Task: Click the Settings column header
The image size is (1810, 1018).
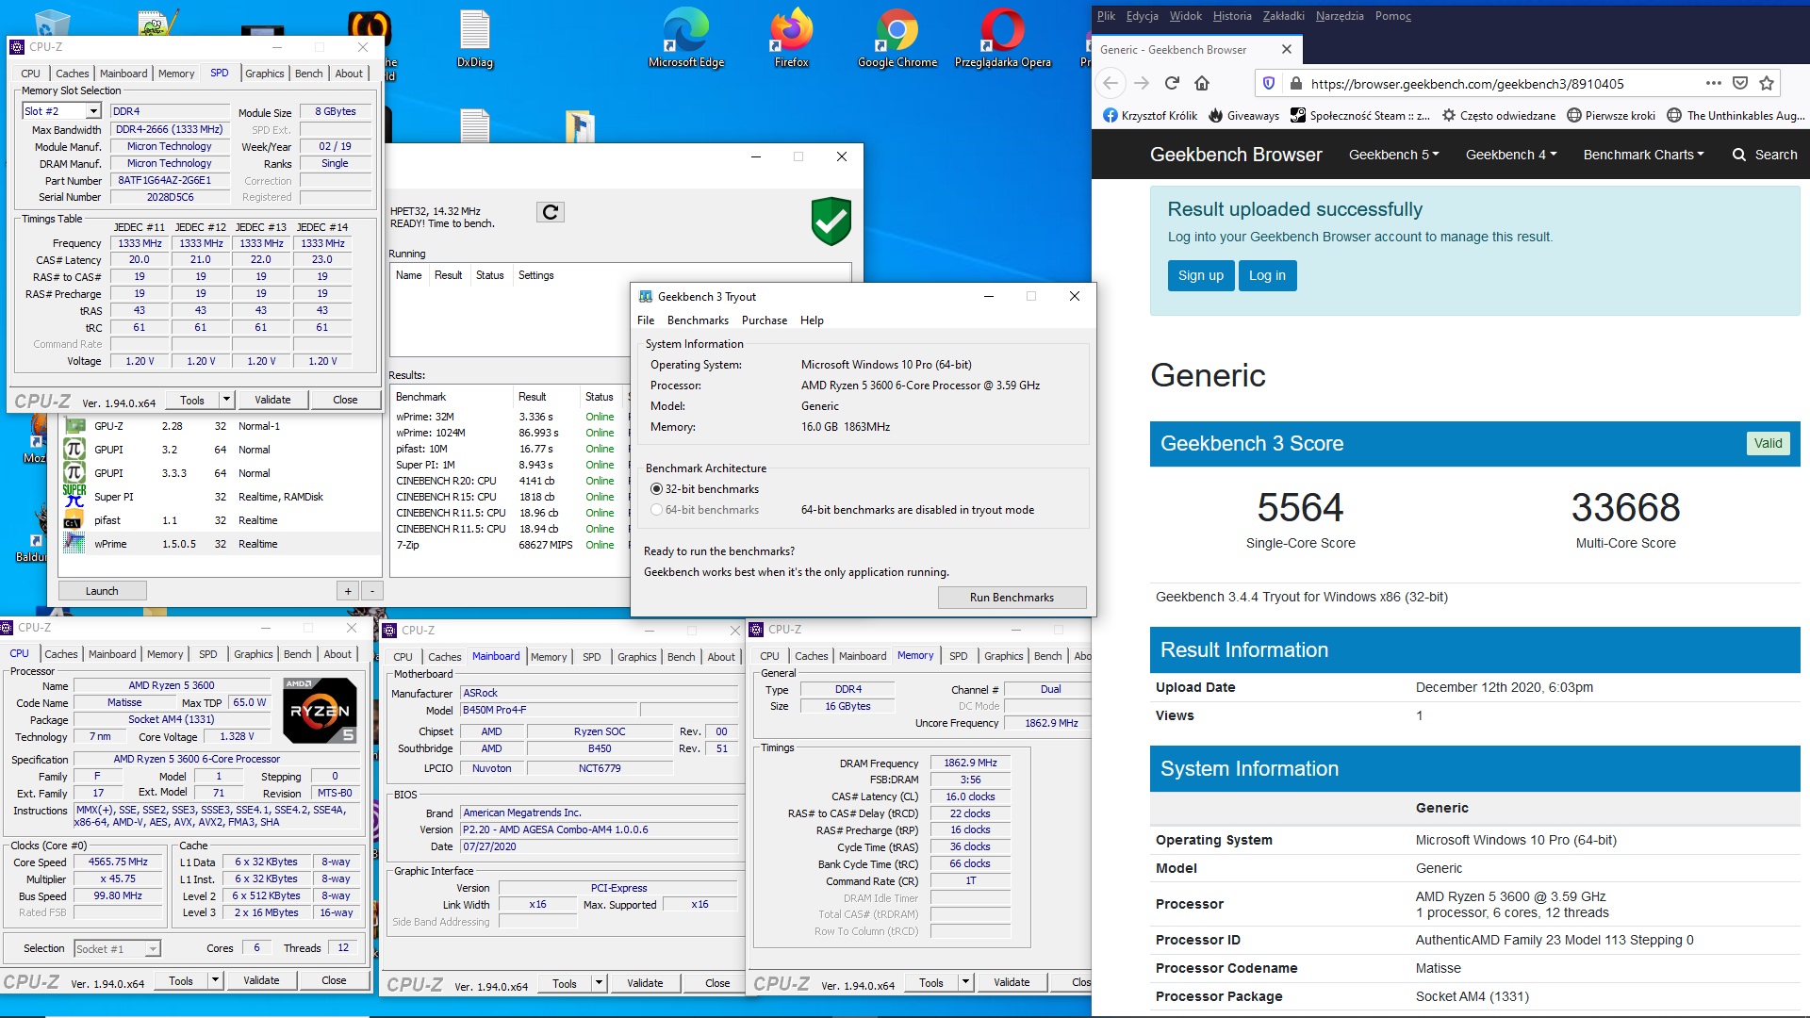Action: coord(535,275)
